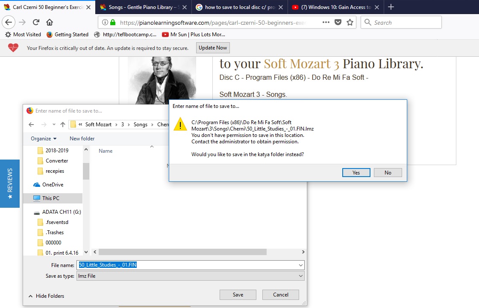The width and height of the screenshot is (479, 308).
Task: Click navigation pane scroll down arrow
Action: click(x=86, y=252)
